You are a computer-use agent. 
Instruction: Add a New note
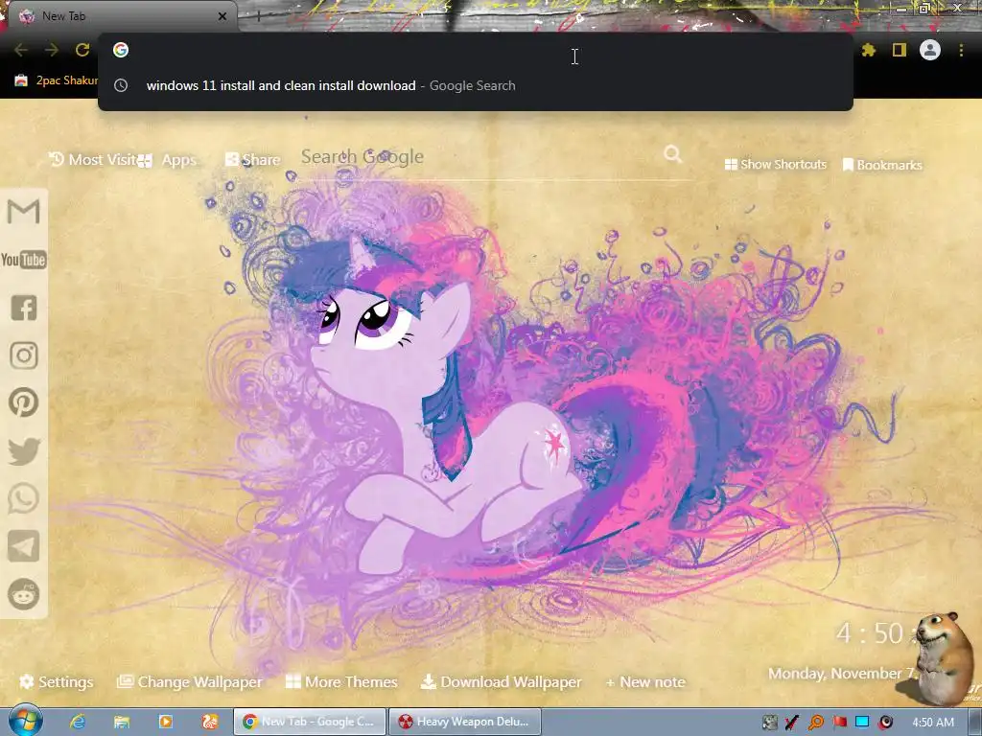pyautogui.click(x=645, y=681)
